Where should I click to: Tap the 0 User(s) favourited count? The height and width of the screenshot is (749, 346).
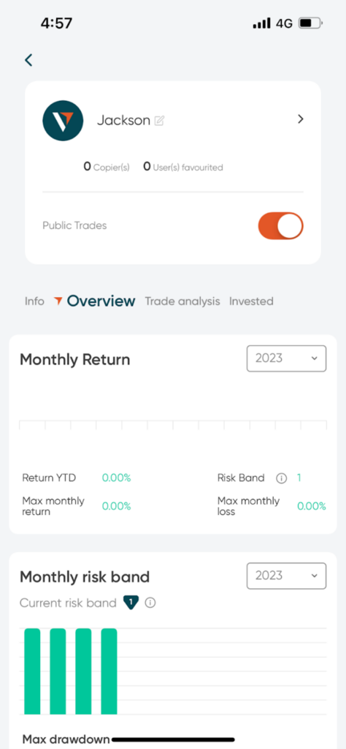183,167
